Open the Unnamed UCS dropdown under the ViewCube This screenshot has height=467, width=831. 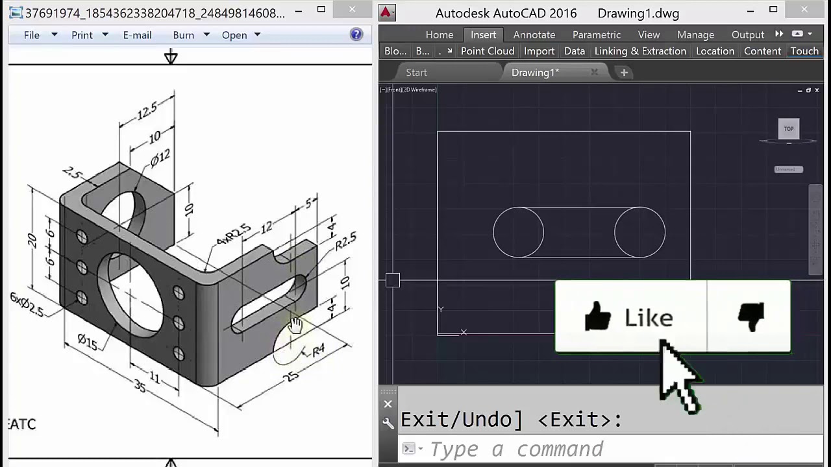pyautogui.click(x=789, y=169)
